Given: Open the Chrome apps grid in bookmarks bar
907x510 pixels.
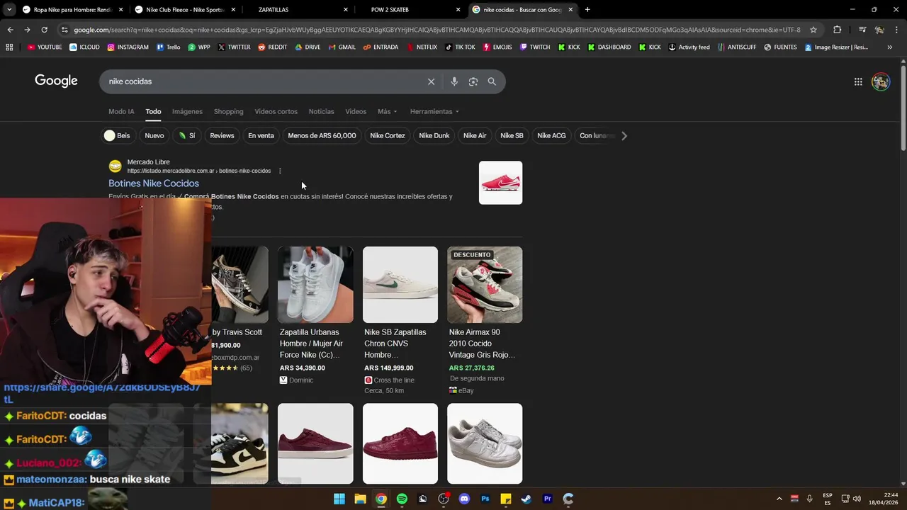Looking at the screenshot, I should pos(9,47).
